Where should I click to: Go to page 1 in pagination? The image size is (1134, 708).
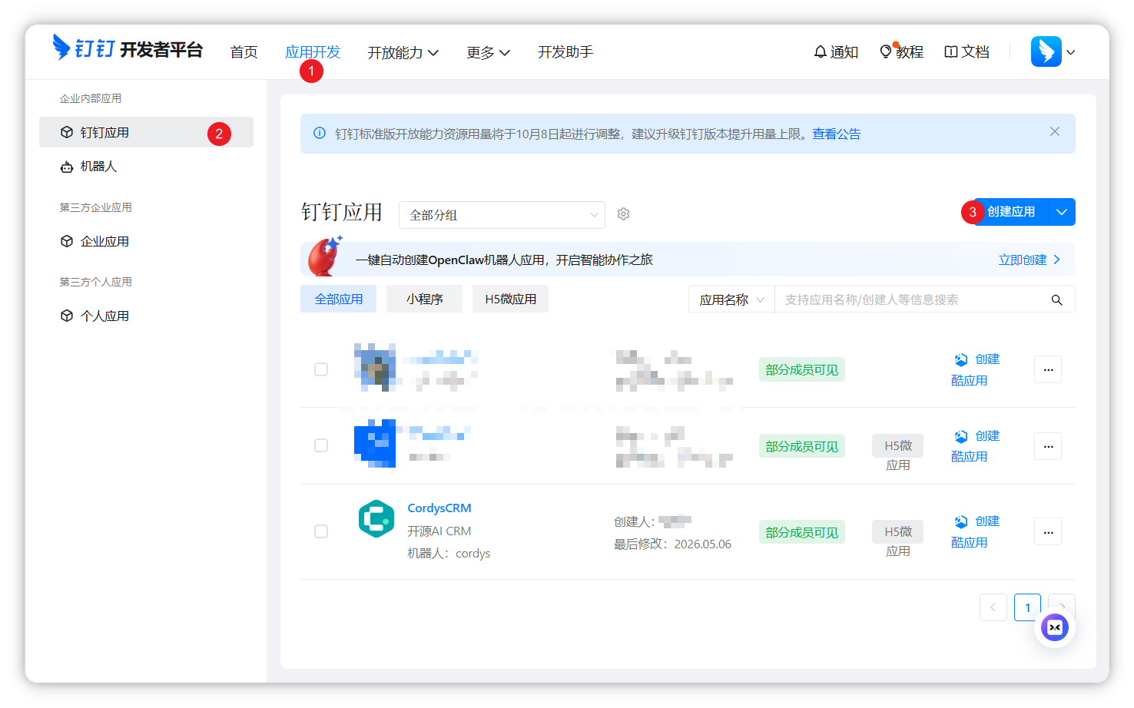(1027, 607)
